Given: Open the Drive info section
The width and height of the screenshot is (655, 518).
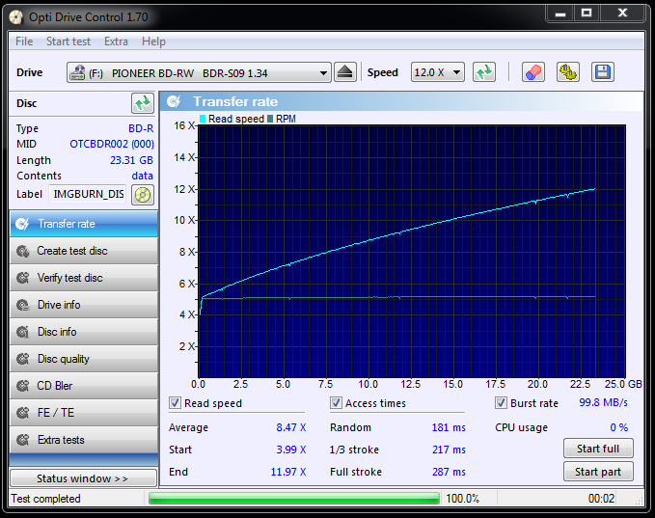Looking at the screenshot, I should click(84, 305).
